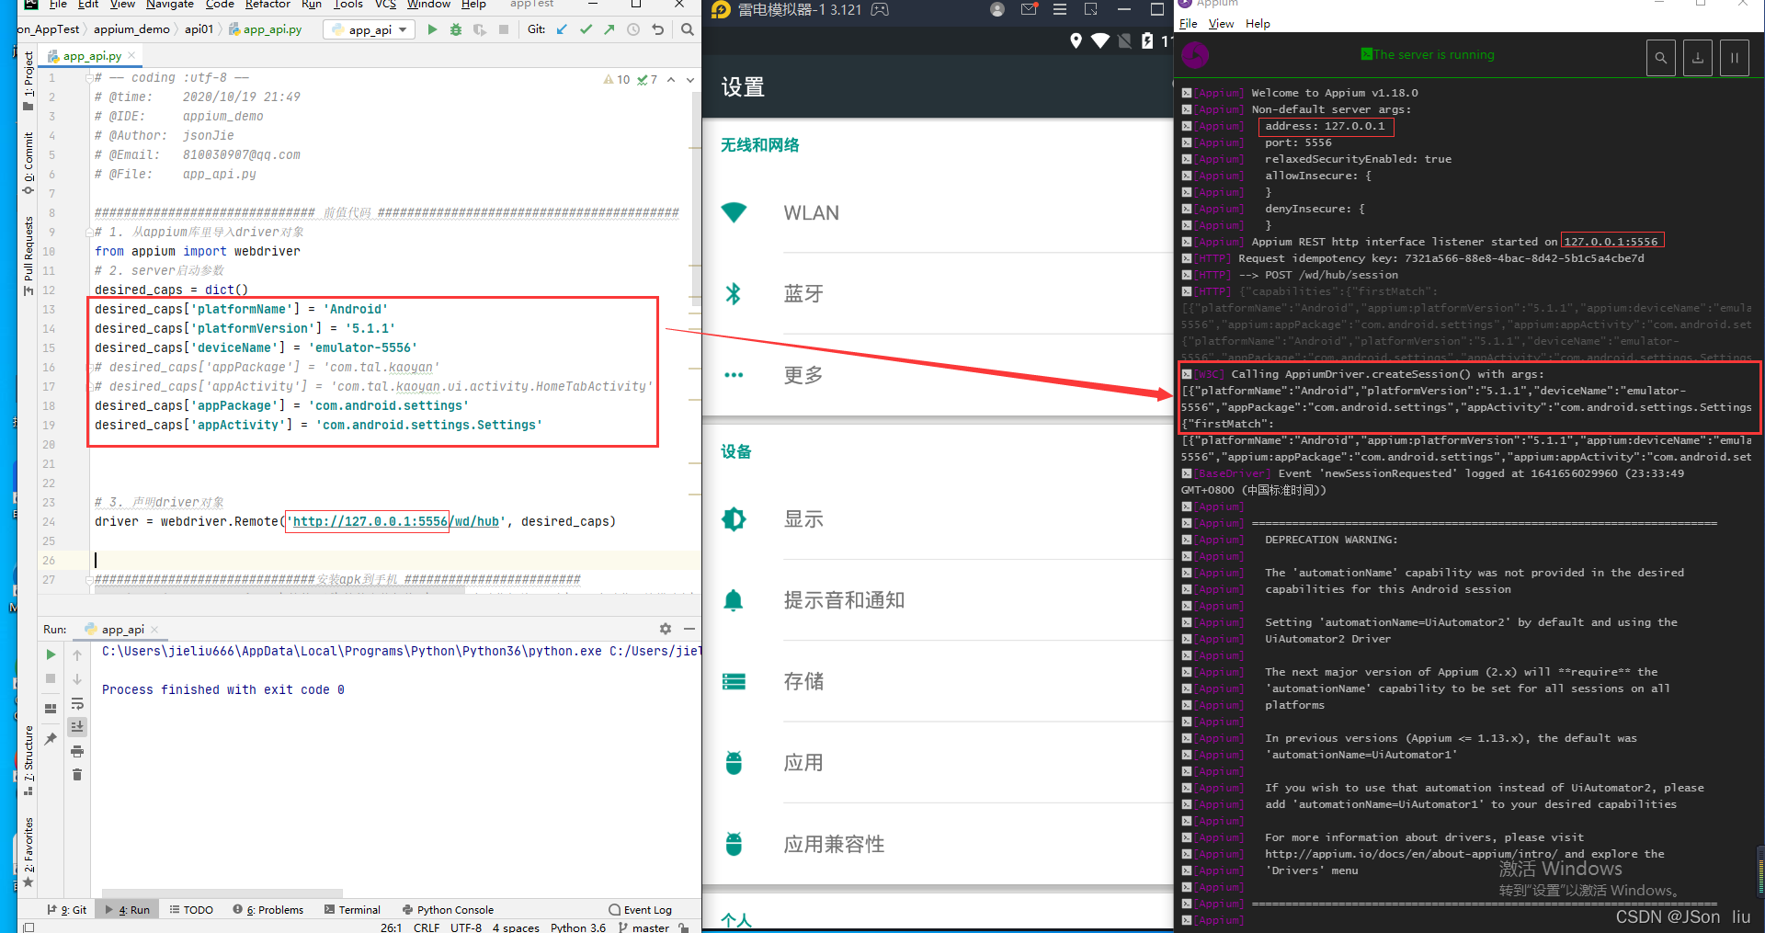Open 蓝牙 Bluetooth settings in emulator
This screenshot has width=1765, height=933.
(938, 294)
